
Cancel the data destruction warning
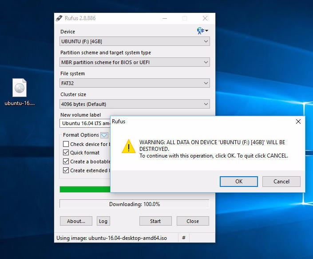coord(281,181)
